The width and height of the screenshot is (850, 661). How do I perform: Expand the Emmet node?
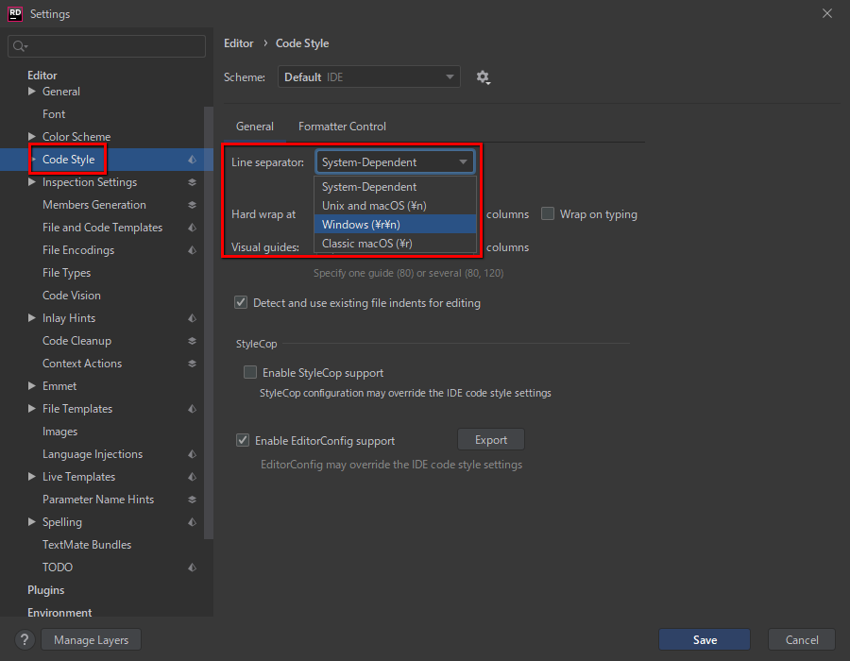pos(32,386)
